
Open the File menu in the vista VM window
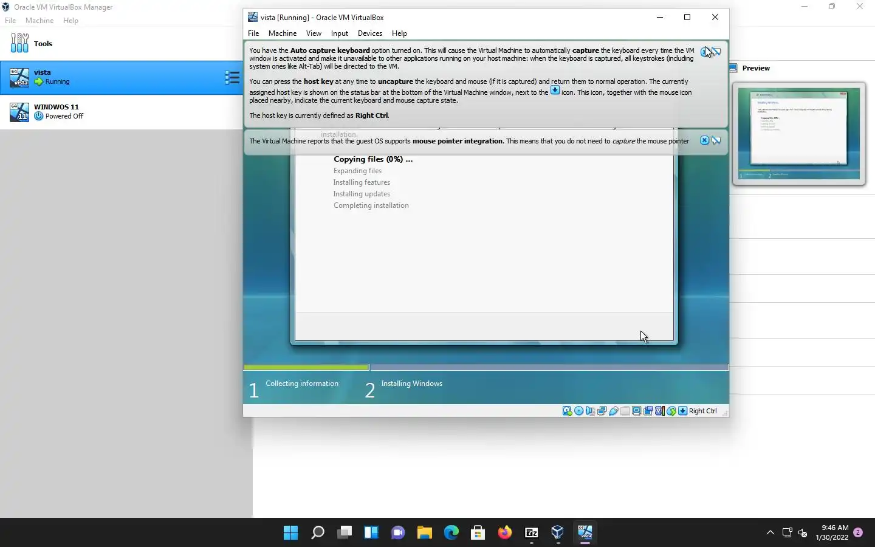(x=253, y=33)
